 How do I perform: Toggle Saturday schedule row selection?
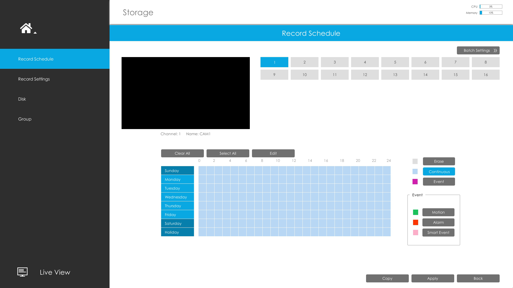[x=178, y=223]
